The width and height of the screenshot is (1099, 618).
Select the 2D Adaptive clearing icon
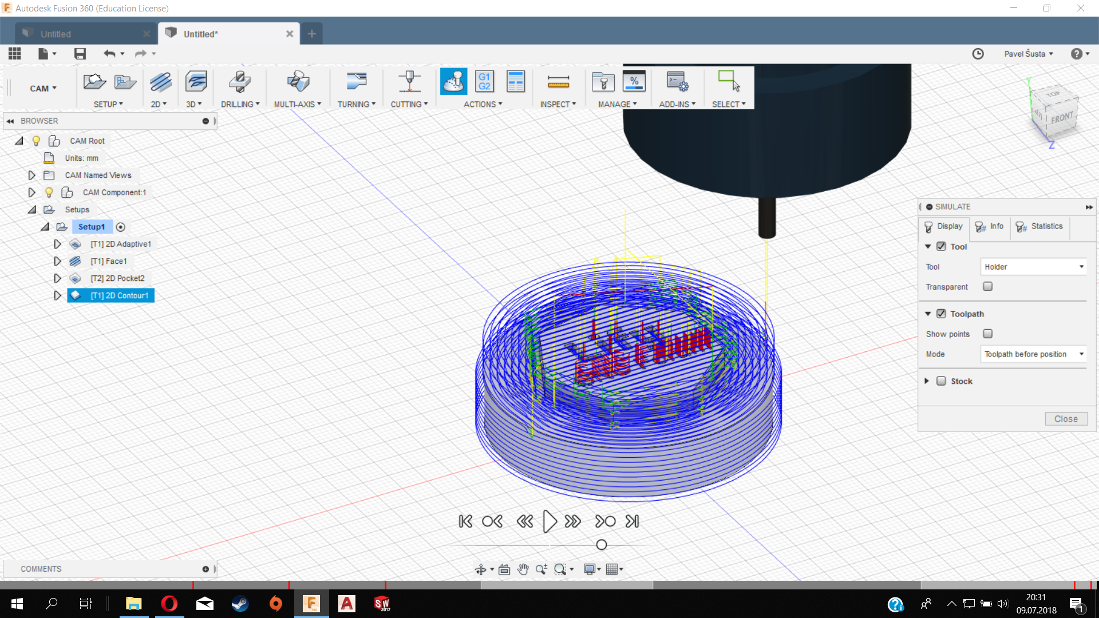coord(161,82)
